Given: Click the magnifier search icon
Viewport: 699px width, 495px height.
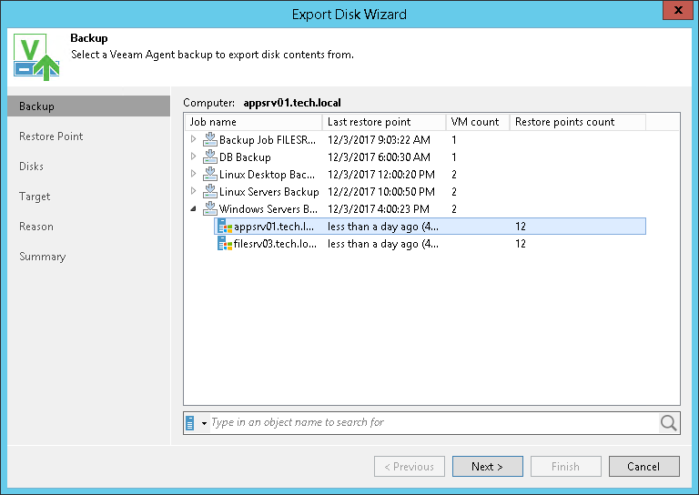Looking at the screenshot, I should [x=669, y=423].
